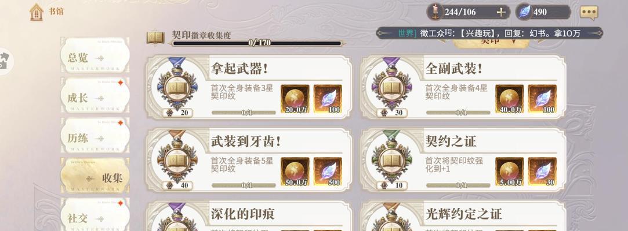628x231 pixels.
Task: Switch to the 总览 tab
Action: pos(95,55)
